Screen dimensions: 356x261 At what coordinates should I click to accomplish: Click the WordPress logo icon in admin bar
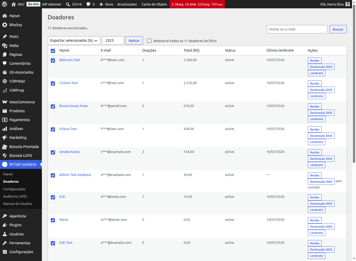point(4,4)
